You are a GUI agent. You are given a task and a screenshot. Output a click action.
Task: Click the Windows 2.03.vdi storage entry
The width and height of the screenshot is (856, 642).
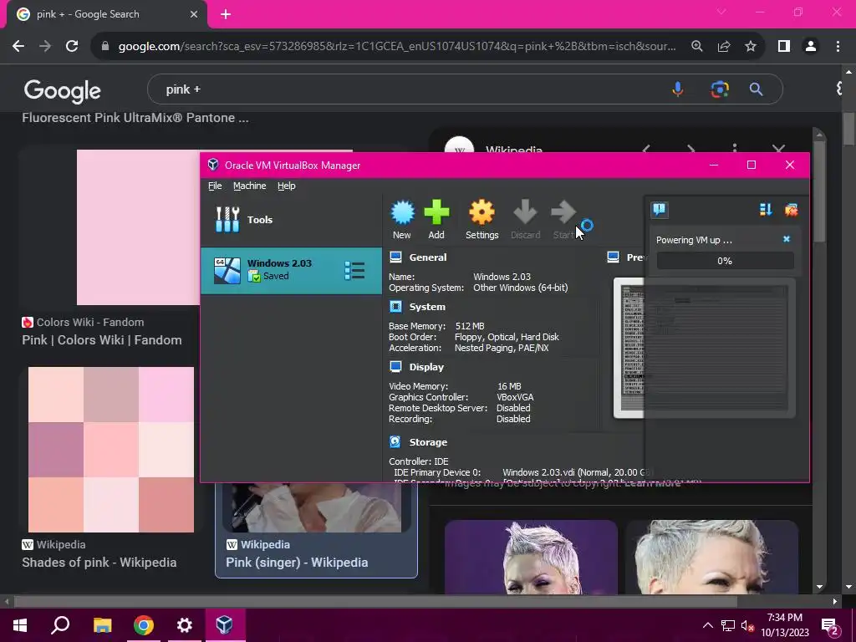(577, 472)
